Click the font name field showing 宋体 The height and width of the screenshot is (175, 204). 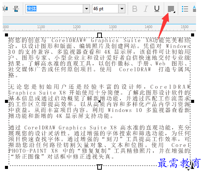pos(54,9)
